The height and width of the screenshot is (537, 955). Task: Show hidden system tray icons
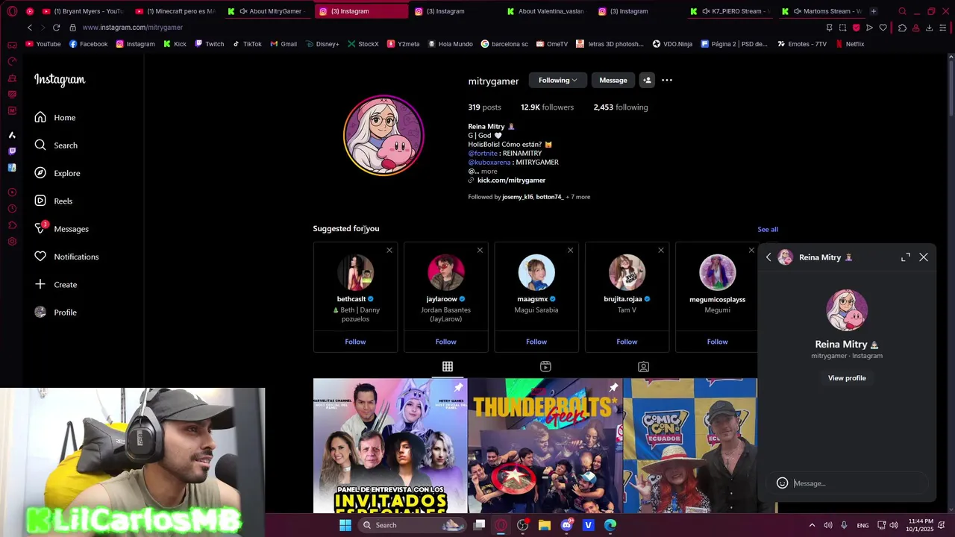pos(812,525)
